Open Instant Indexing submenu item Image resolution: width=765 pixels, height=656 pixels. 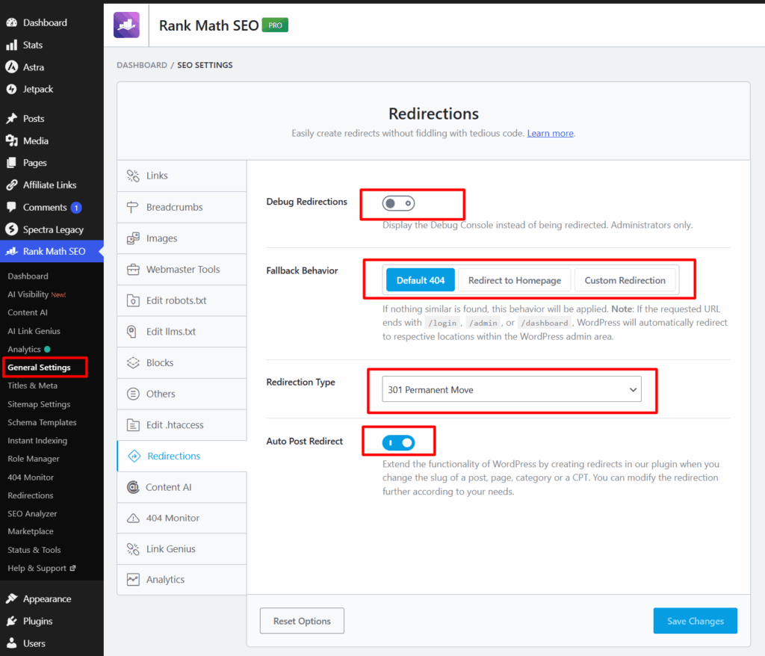(x=37, y=441)
